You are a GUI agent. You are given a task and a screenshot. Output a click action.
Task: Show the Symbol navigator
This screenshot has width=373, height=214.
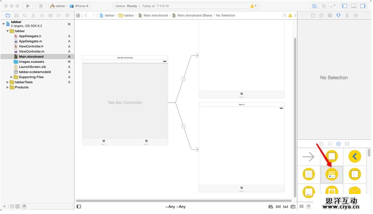[16, 15]
